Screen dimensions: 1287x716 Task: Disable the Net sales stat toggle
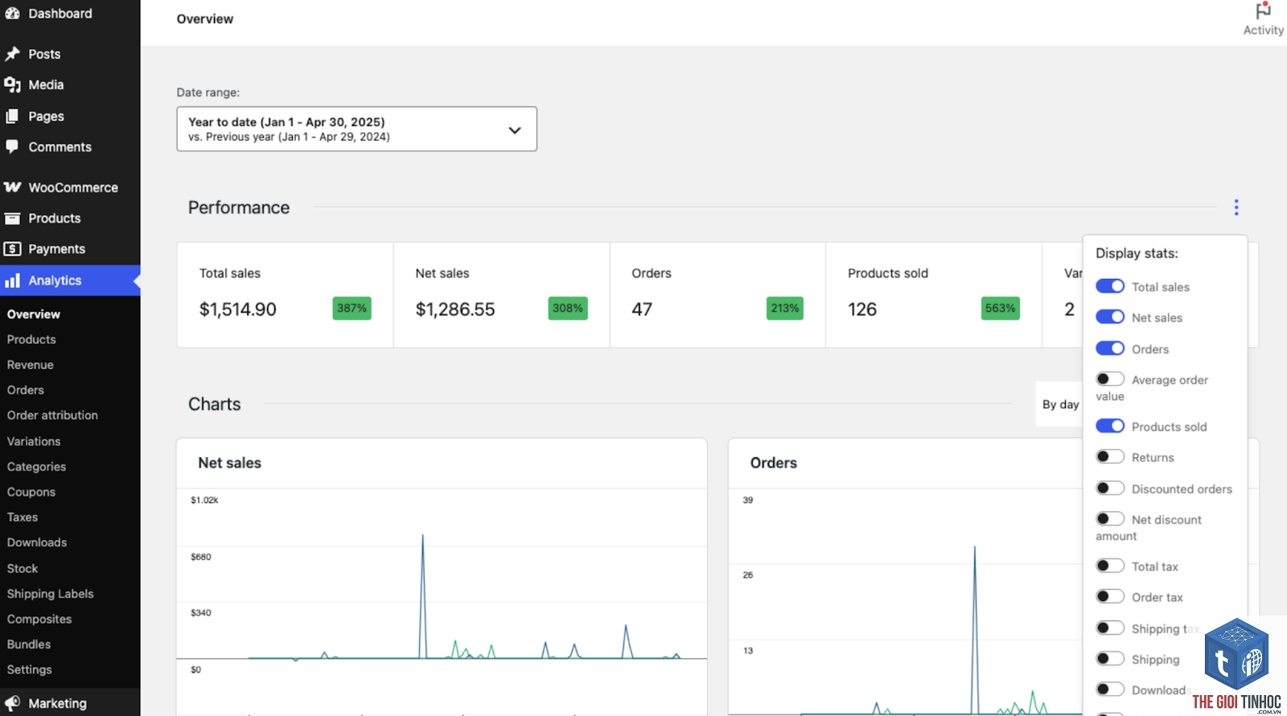tap(1110, 317)
